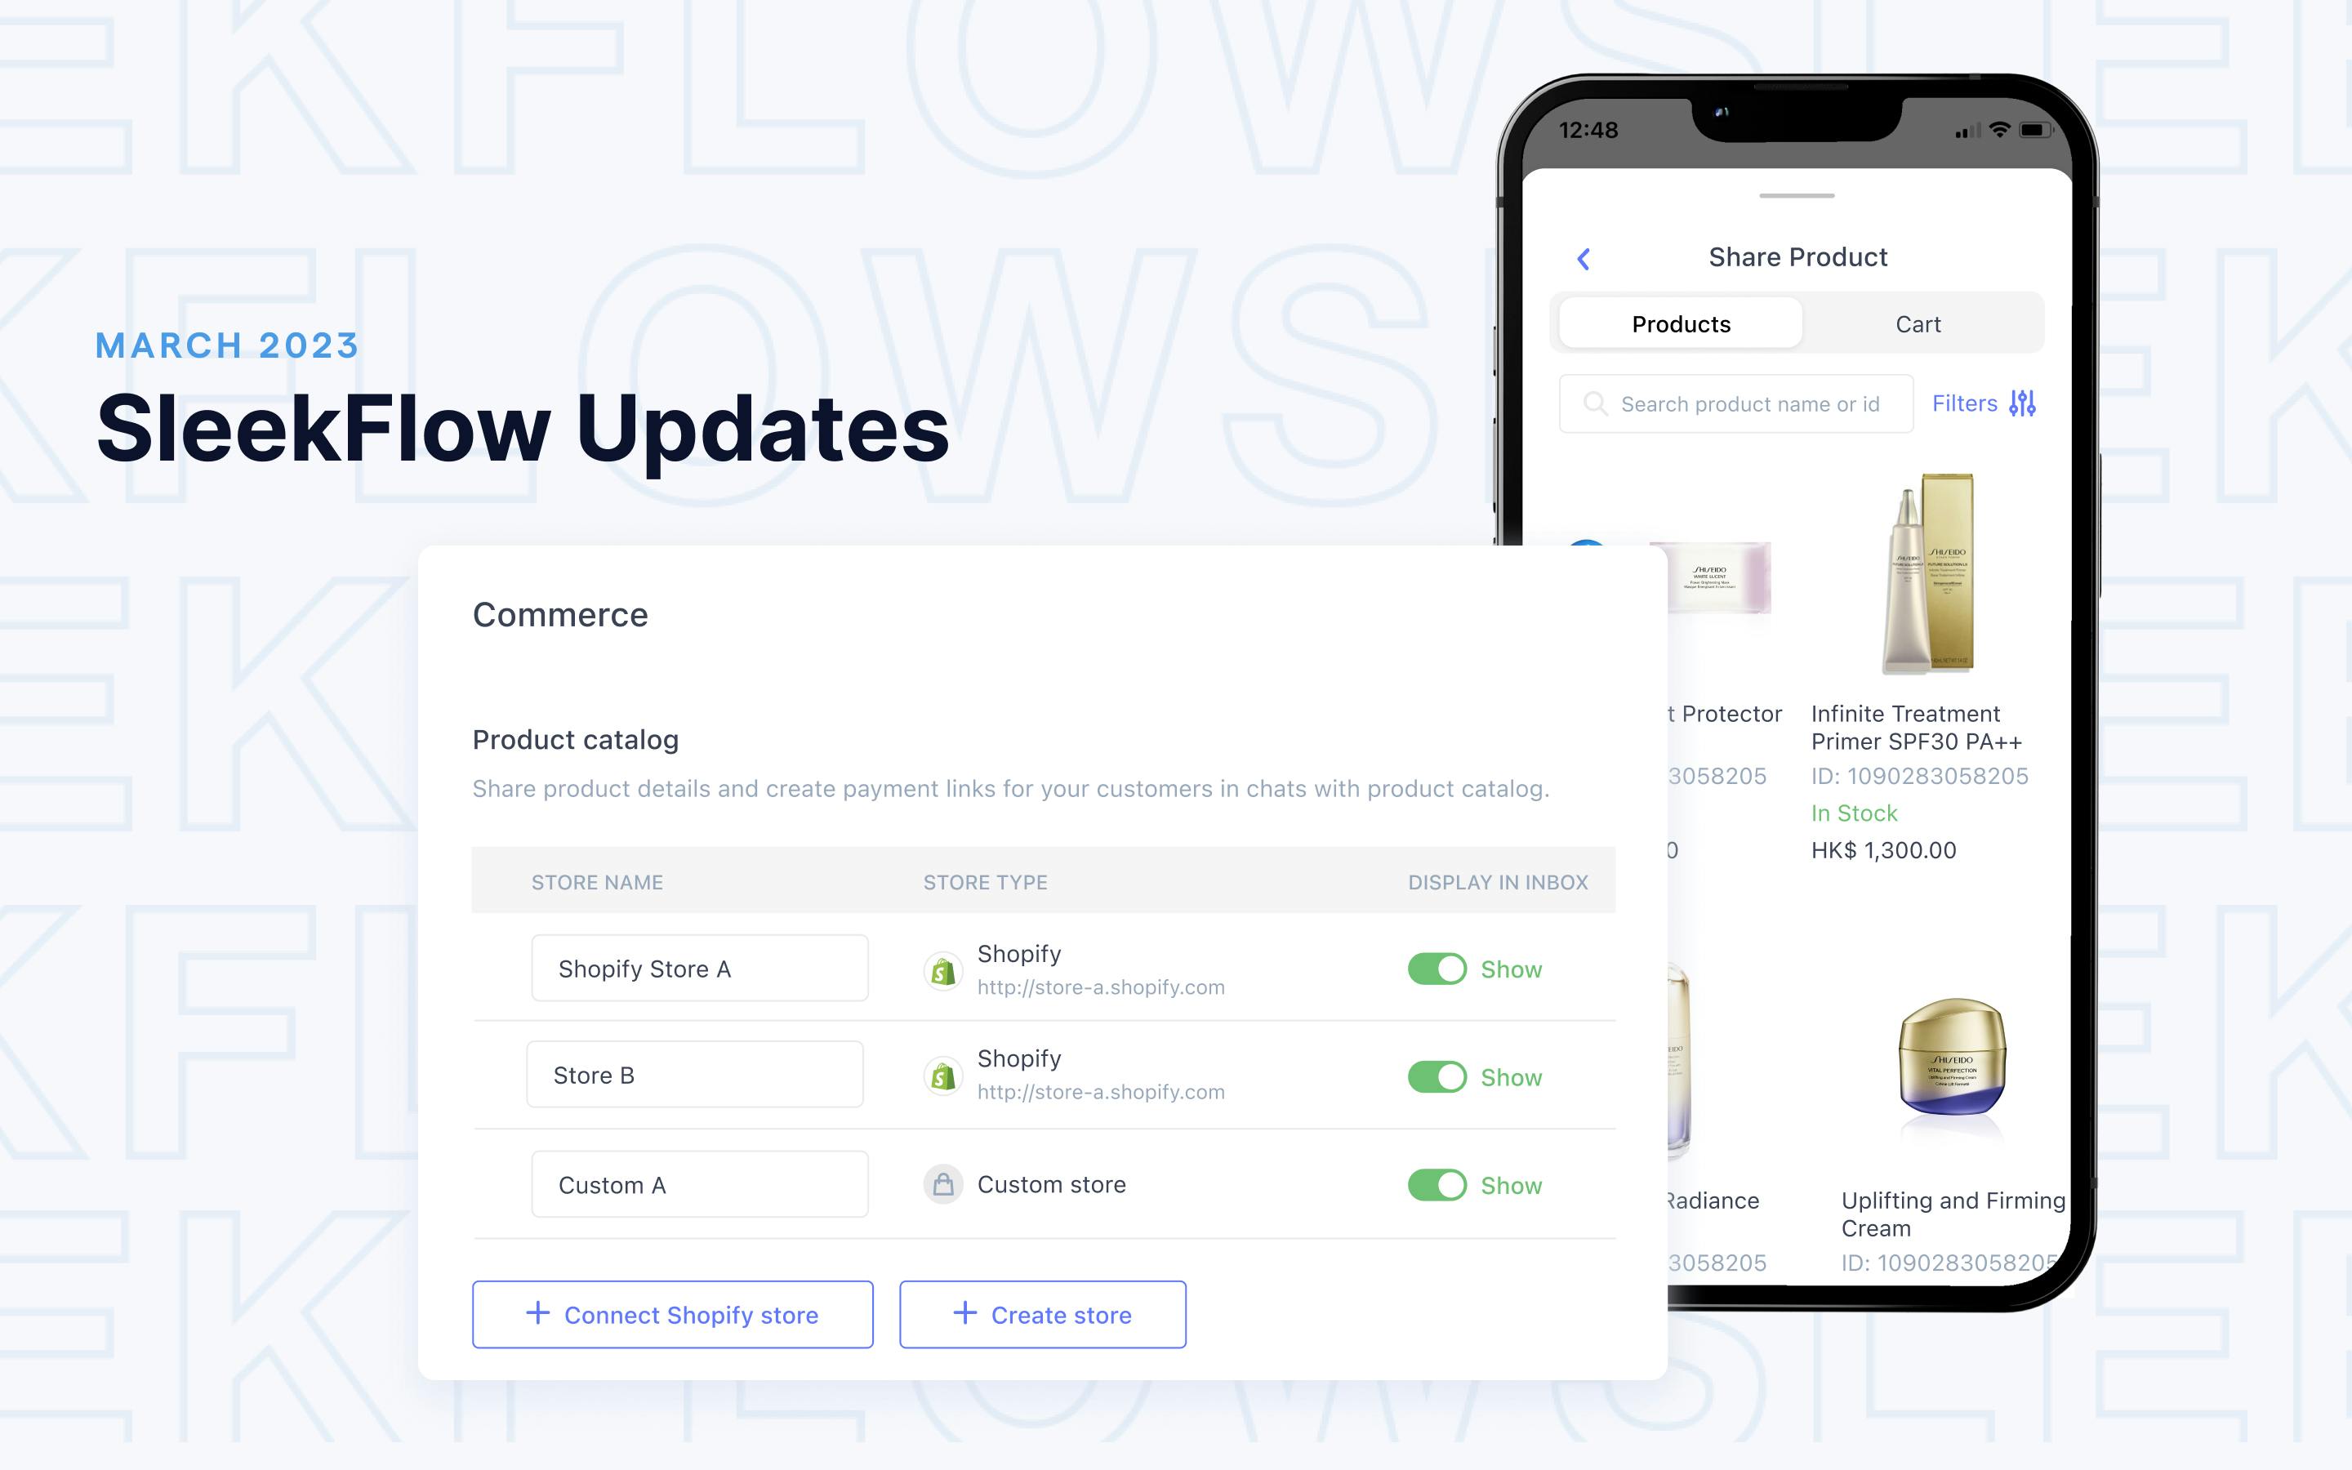Click the back arrow icon on Share Product screen
This screenshot has height=1470, width=2352.
click(1580, 257)
